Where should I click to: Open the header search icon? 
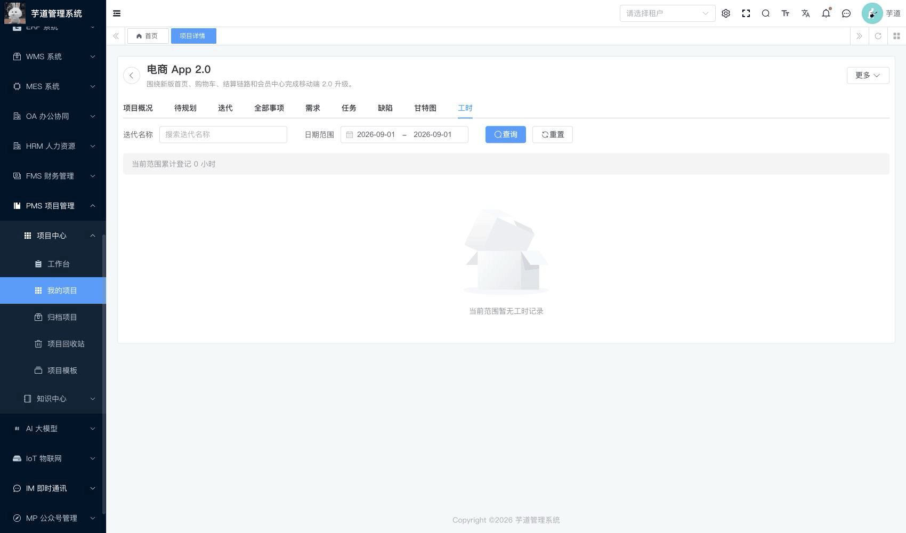766,13
